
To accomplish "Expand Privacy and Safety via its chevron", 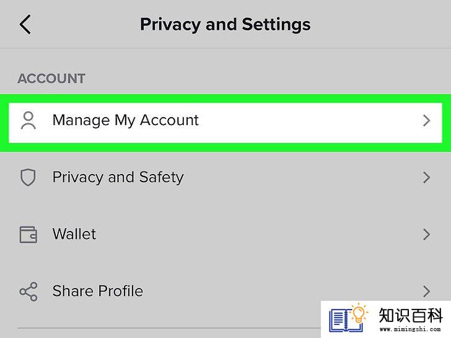I will coord(427,177).
